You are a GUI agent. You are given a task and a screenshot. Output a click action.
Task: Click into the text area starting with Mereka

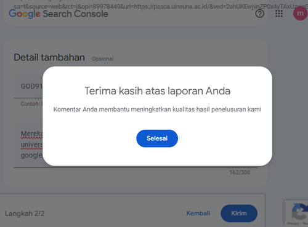(28, 145)
